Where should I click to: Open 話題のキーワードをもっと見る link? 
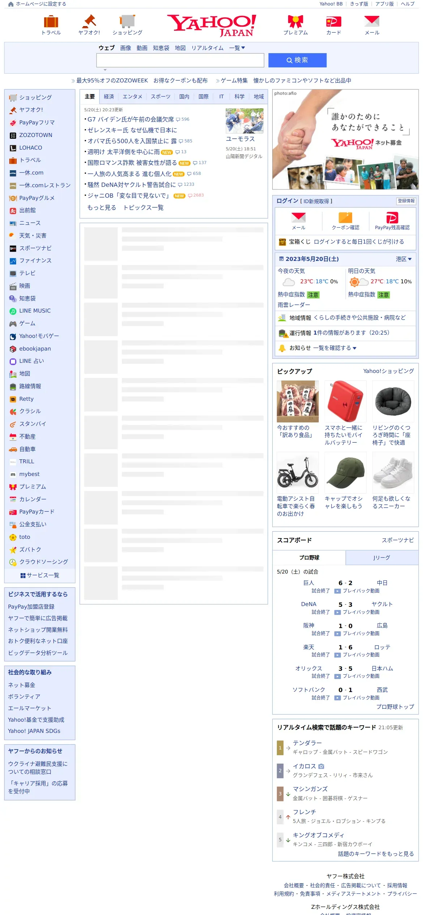tap(376, 854)
